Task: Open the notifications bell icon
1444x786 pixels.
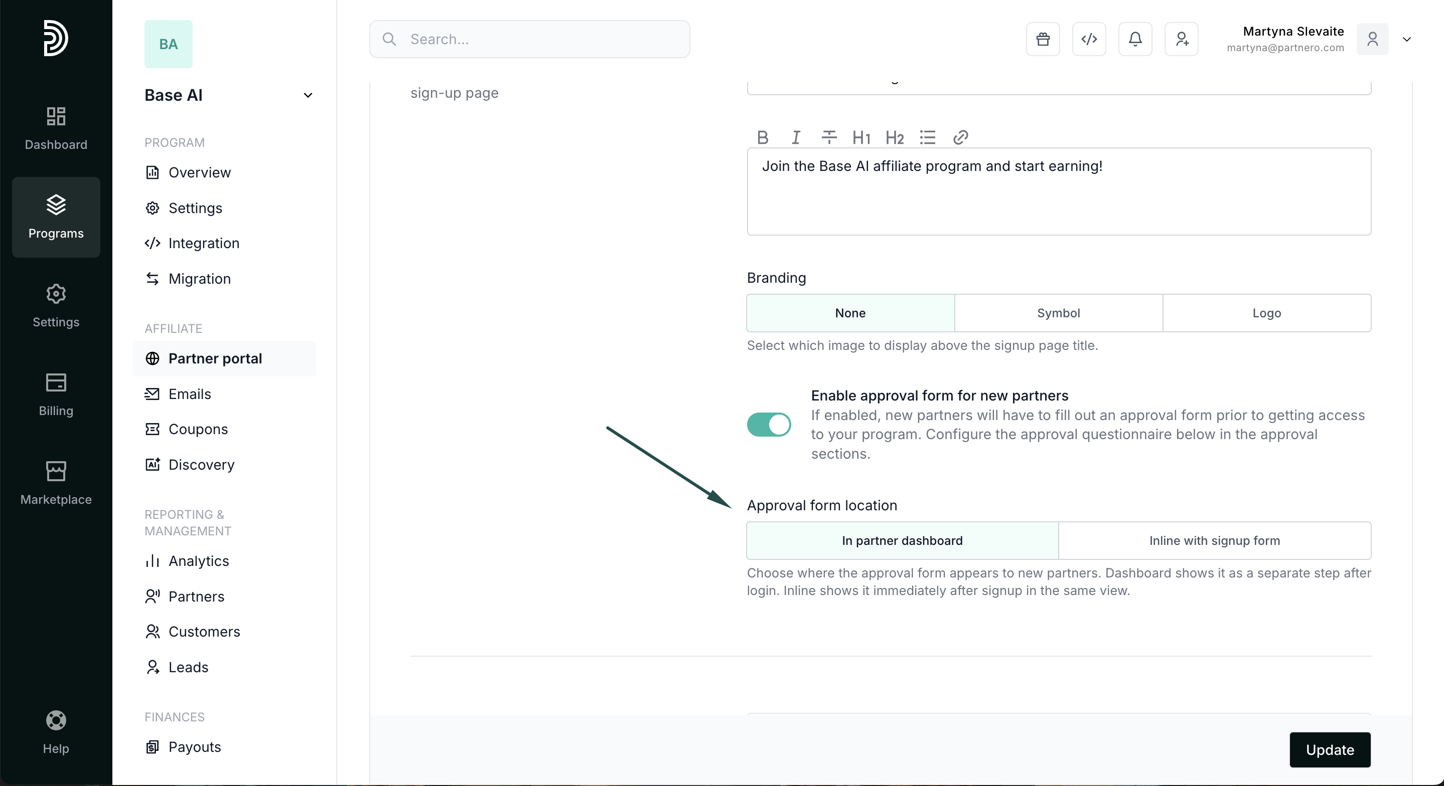Action: click(1134, 39)
